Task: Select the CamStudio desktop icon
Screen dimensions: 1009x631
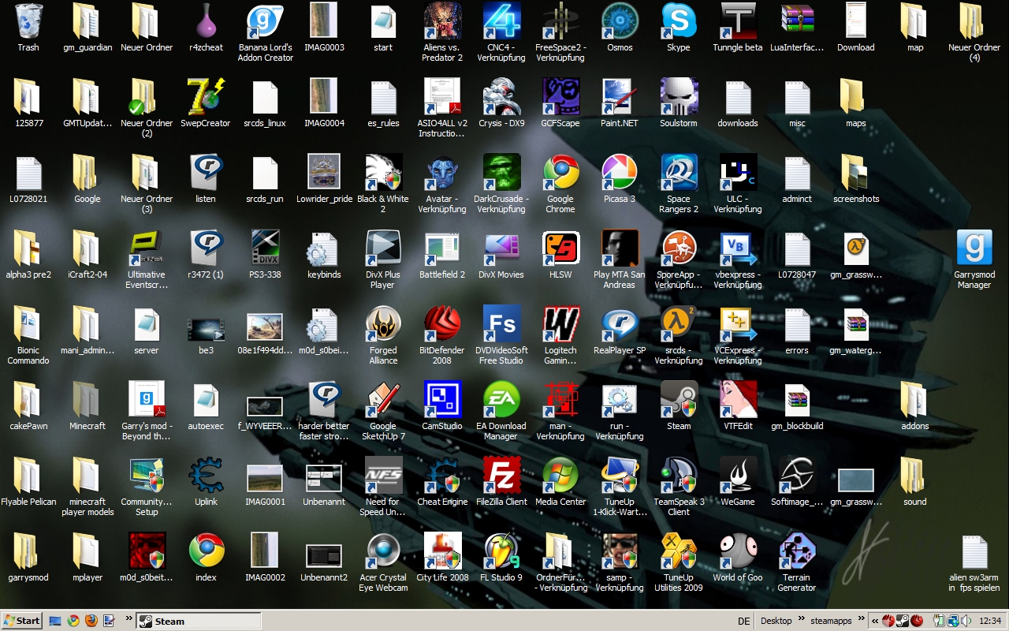Action: (442, 401)
